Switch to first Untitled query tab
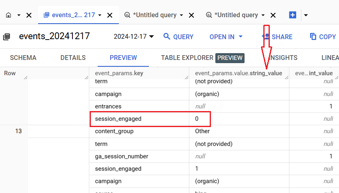Image resolution: width=339 pixels, height=193 pixels. coord(151,15)
